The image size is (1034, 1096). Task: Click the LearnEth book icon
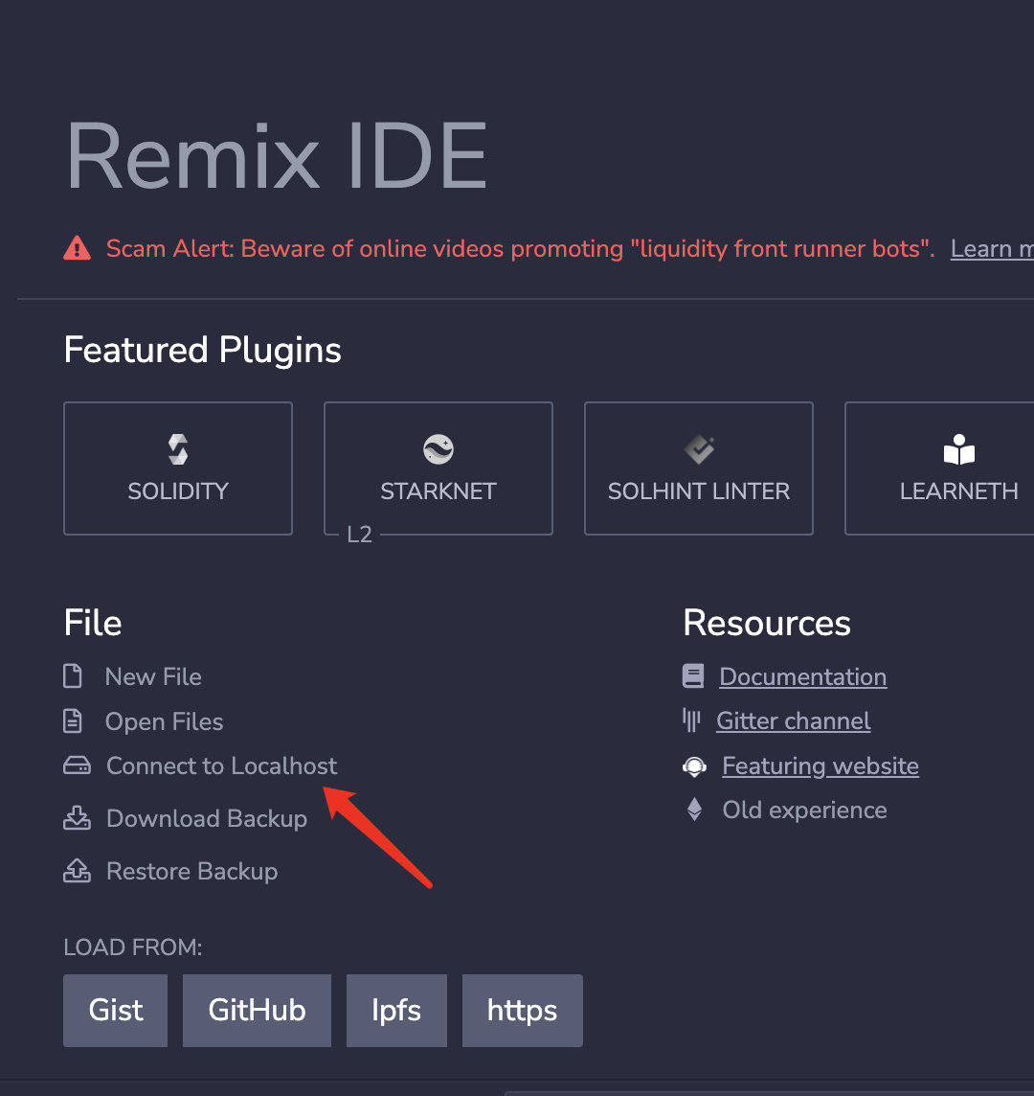959,449
